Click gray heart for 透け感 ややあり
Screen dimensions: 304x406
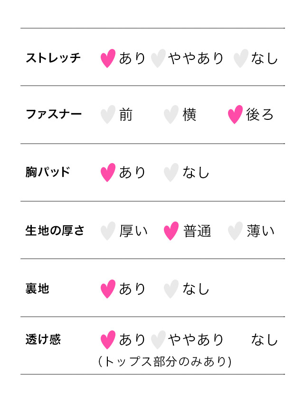[158, 340]
